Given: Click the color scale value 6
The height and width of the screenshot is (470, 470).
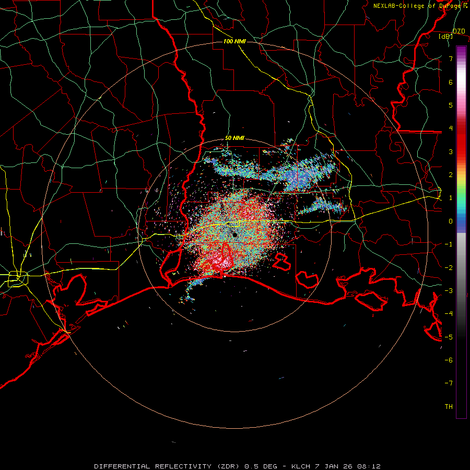Looking at the screenshot, I should tap(451, 82).
